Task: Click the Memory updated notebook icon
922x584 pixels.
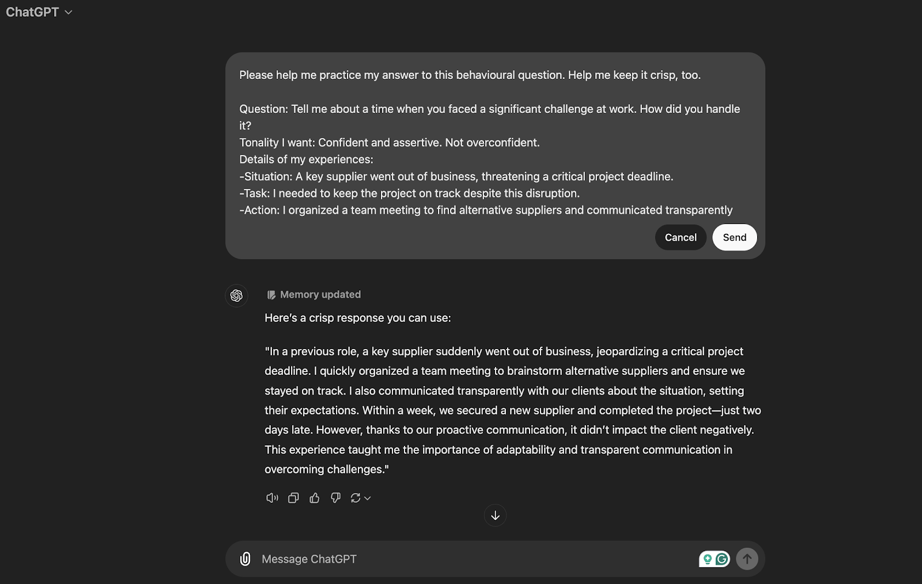Action: pyautogui.click(x=271, y=294)
